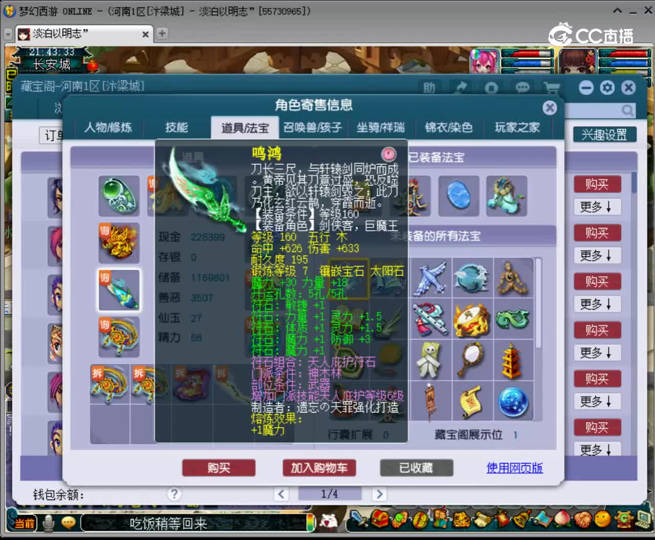The image size is (655, 540).
Task: Open the treasure chest icon in bottom toolbar
Action: point(379,519)
